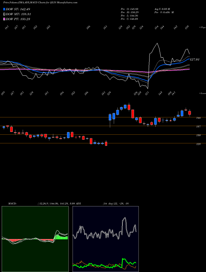Viewport: 206px width, 272px height.
Task: Select the 'DOW PT: 135.23' legend text
Action: pyautogui.click(x=18, y=19)
